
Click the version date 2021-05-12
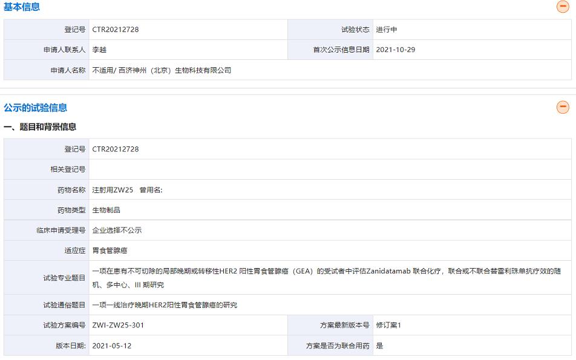click(112, 346)
